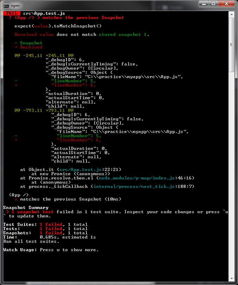Image resolution: width=238 pixels, height=285 pixels.
Task: Click expect(value).toMatchSnapshot() line
Action: point(58,26)
